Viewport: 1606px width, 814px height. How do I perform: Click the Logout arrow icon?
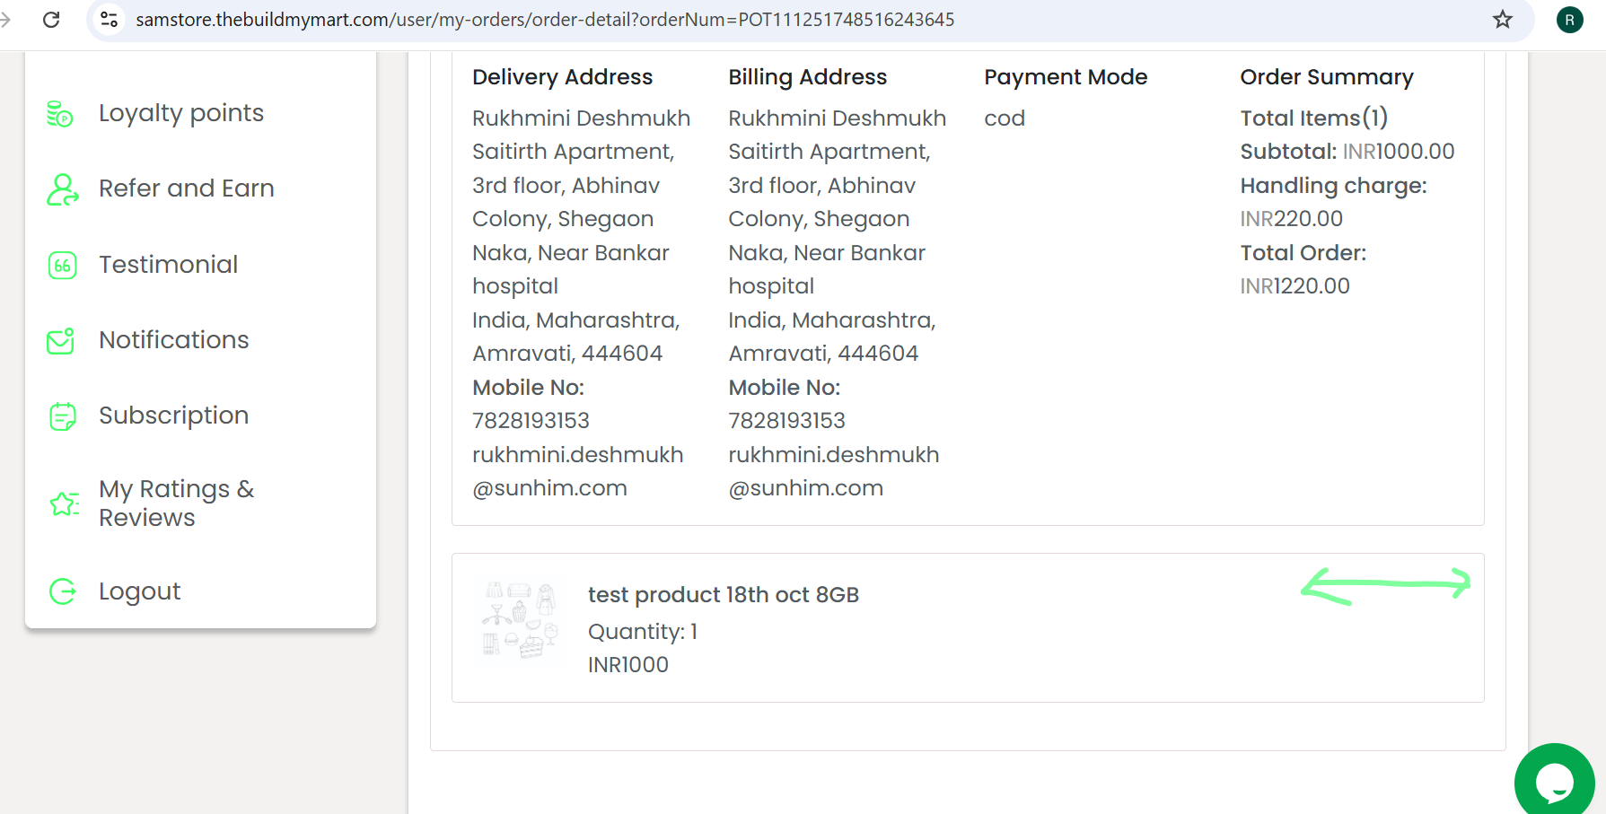tap(62, 591)
